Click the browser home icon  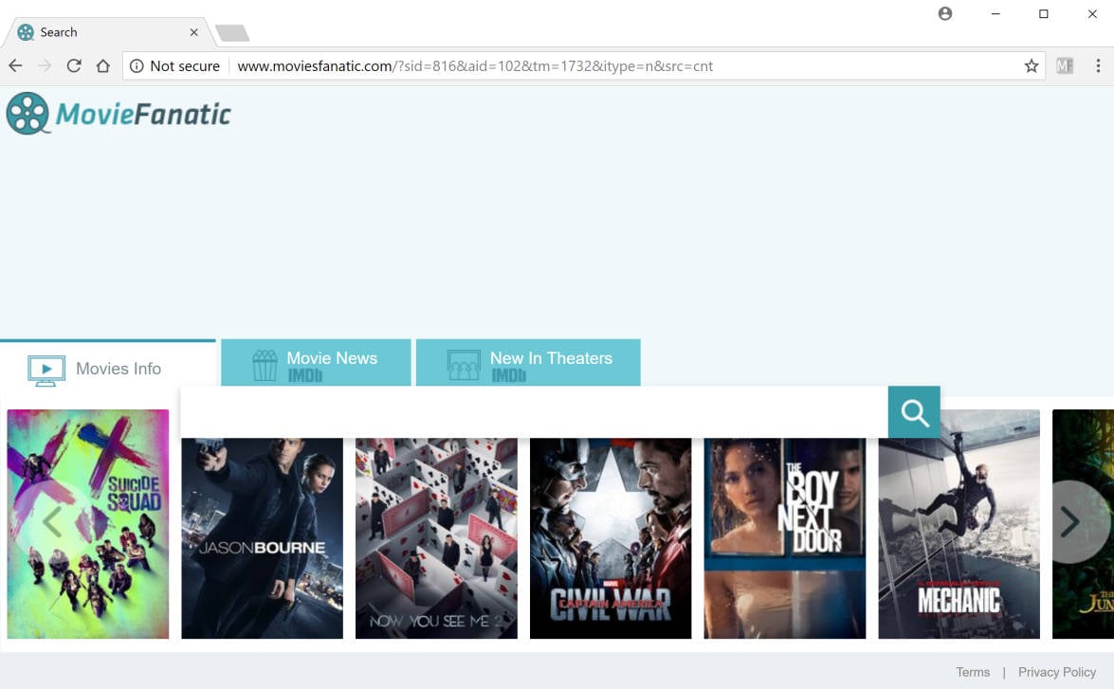coord(103,65)
